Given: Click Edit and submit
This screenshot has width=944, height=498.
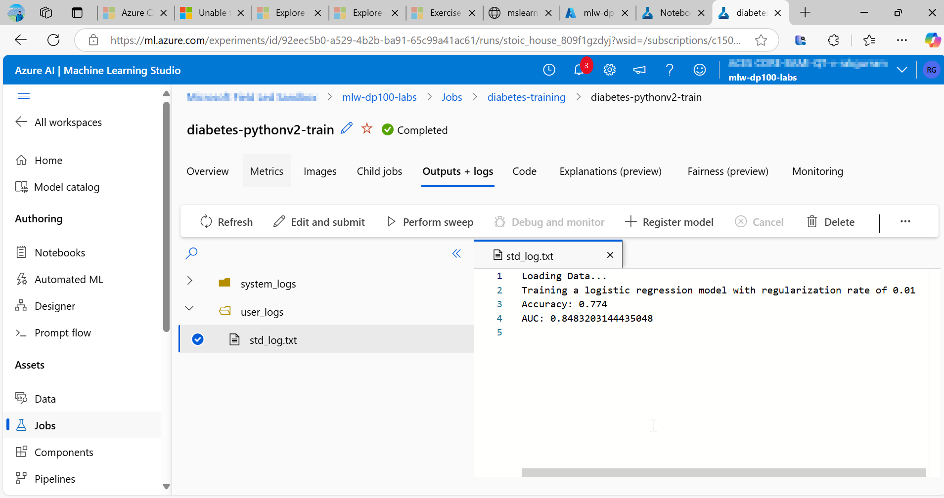Looking at the screenshot, I should click(x=319, y=222).
